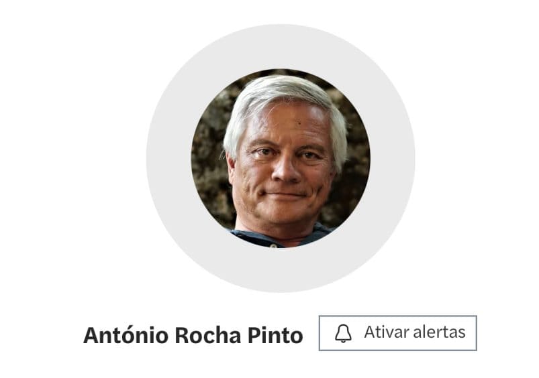Choose the word António in the heading

point(126,334)
